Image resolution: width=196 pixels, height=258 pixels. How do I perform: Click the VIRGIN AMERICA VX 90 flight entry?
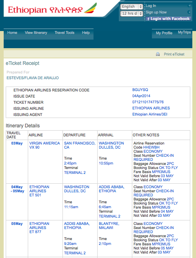pyautogui.click(x=45, y=145)
